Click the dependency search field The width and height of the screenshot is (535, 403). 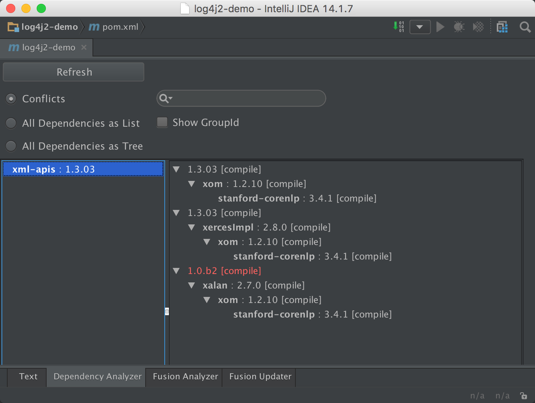coord(241,98)
